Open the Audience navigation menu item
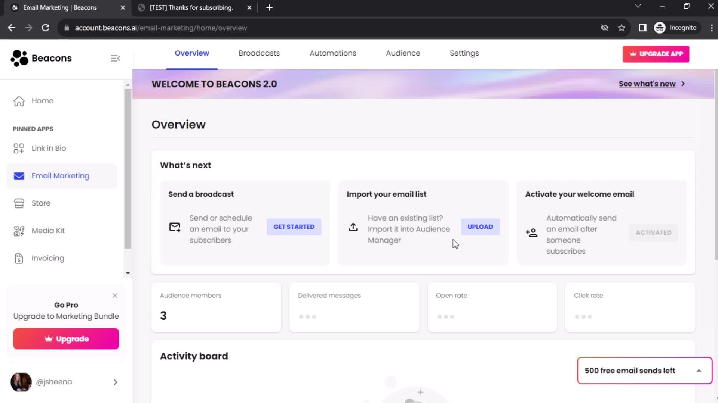Screen dimensions: 718x403 click(x=404, y=53)
